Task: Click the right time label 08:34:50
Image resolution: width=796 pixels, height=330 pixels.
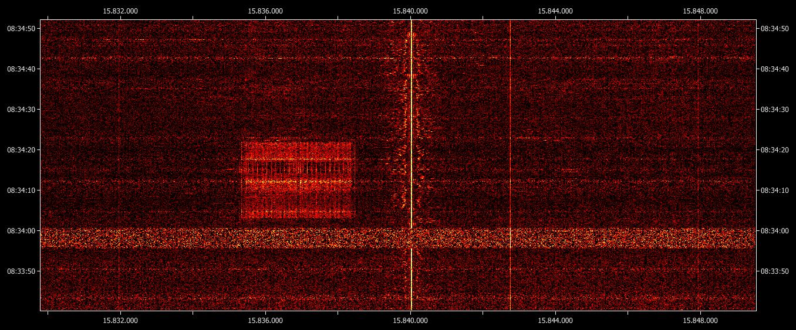Action: (775, 29)
